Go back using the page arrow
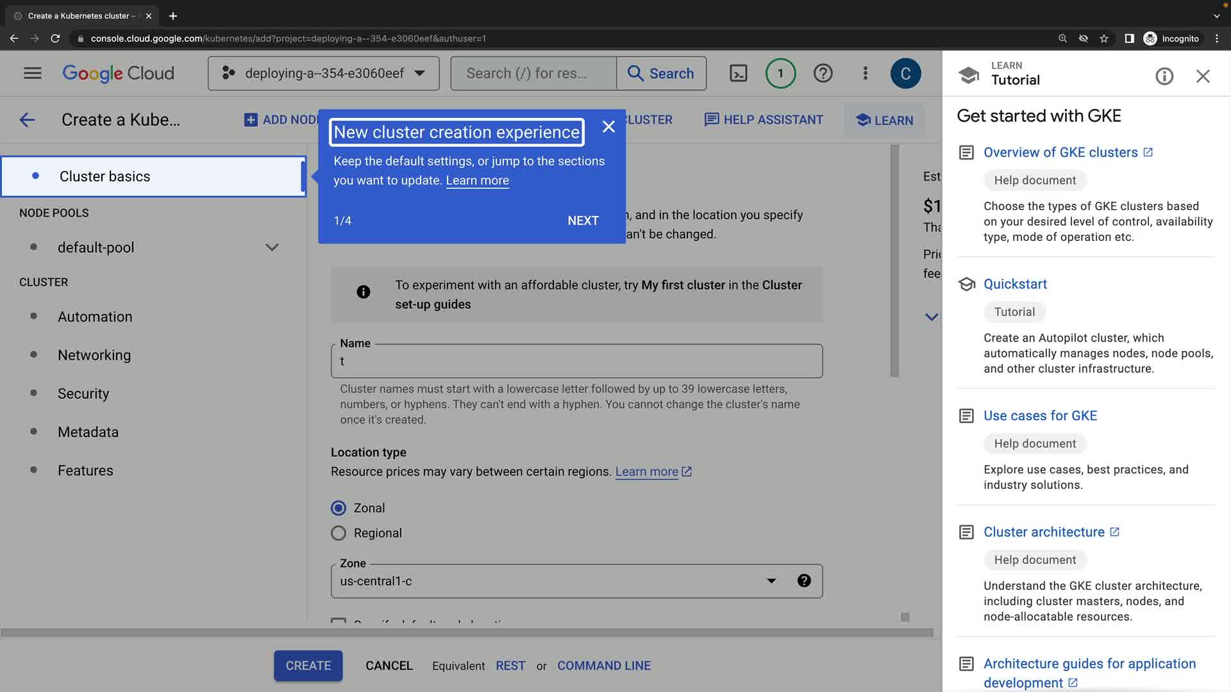Image resolution: width=1231 pixels, height=692 pixels. tap(27, 120)
